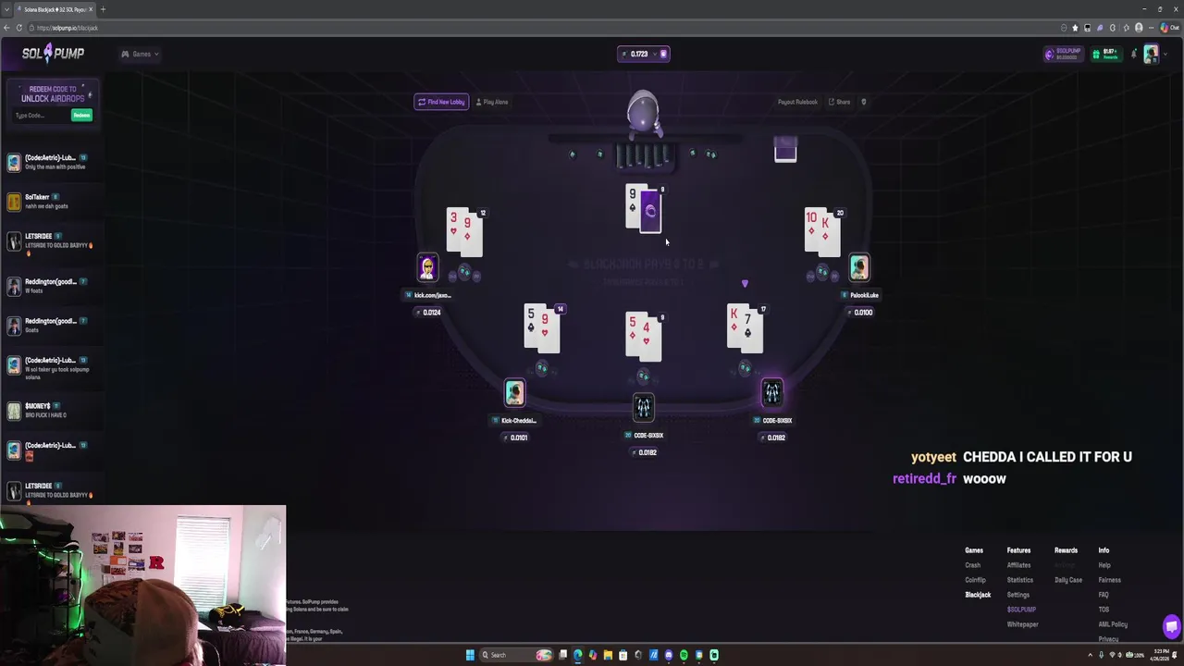Screen dimensions: 1184x666
Task: Click the dealer's face-down purple card
Action: [x=650, y=211]
